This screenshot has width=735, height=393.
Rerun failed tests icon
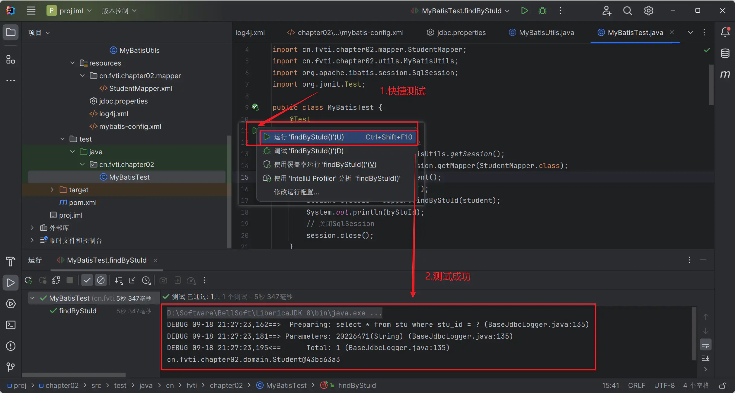click(43, 280)
